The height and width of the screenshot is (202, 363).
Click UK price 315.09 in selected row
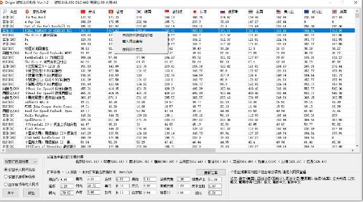[x=337, y=30]
